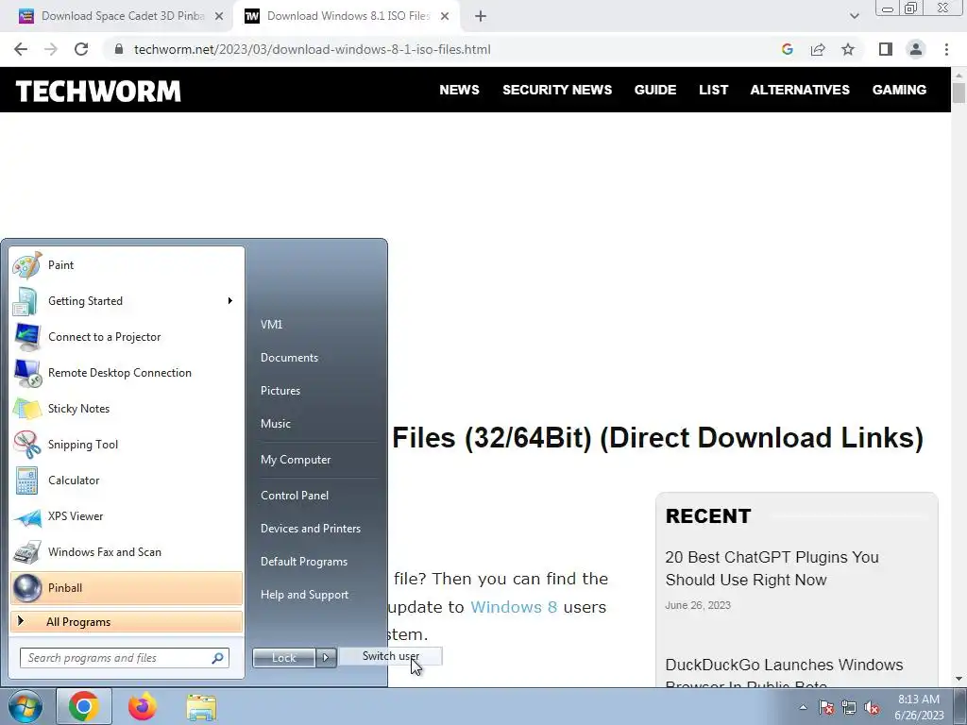The image size is (967, 725).
Task: Click the Windows Start orb
Action: (25, 706)
